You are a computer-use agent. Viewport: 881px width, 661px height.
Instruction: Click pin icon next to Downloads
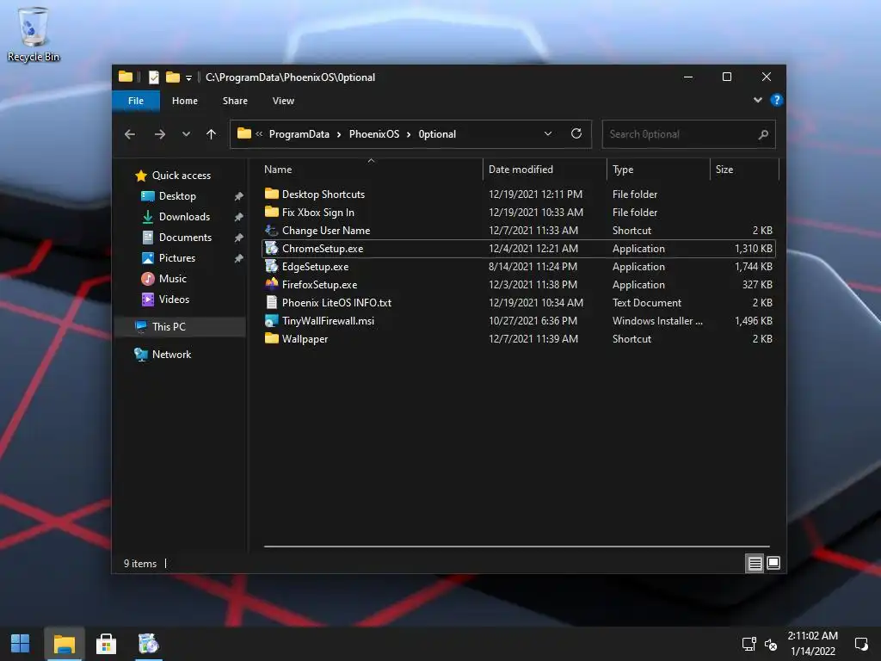coord(239,217)
